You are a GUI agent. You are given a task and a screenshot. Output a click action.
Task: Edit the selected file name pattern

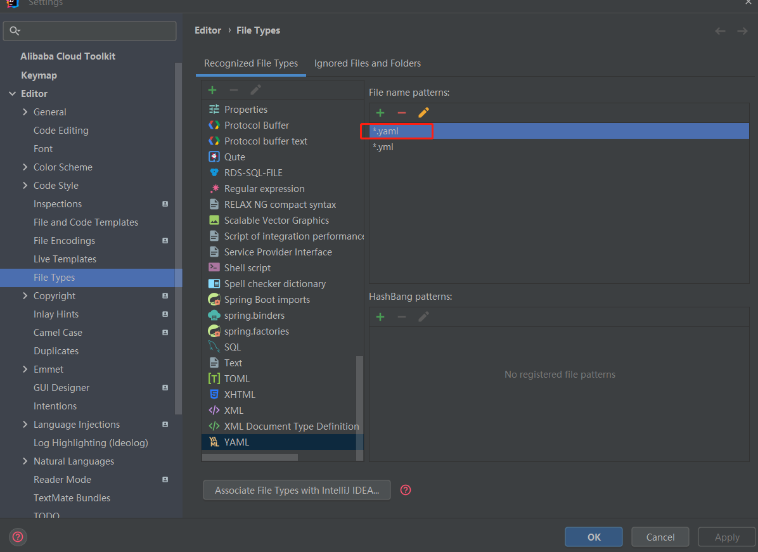[x=423, y=113]
